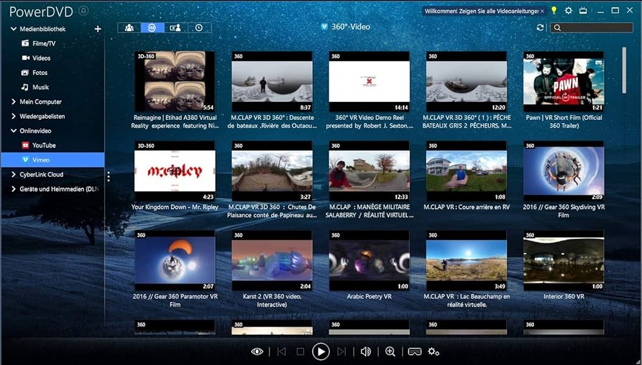This screenshot has height=365, width=642.
Task: Open the Arabic Poetry VR video
Action: [369, 260]
